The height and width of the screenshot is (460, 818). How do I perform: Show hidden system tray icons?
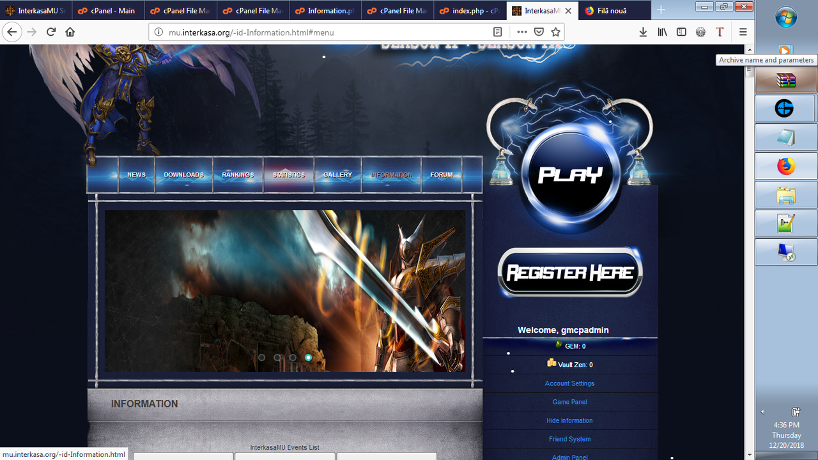pyautogui.click(x=761, y=412)
